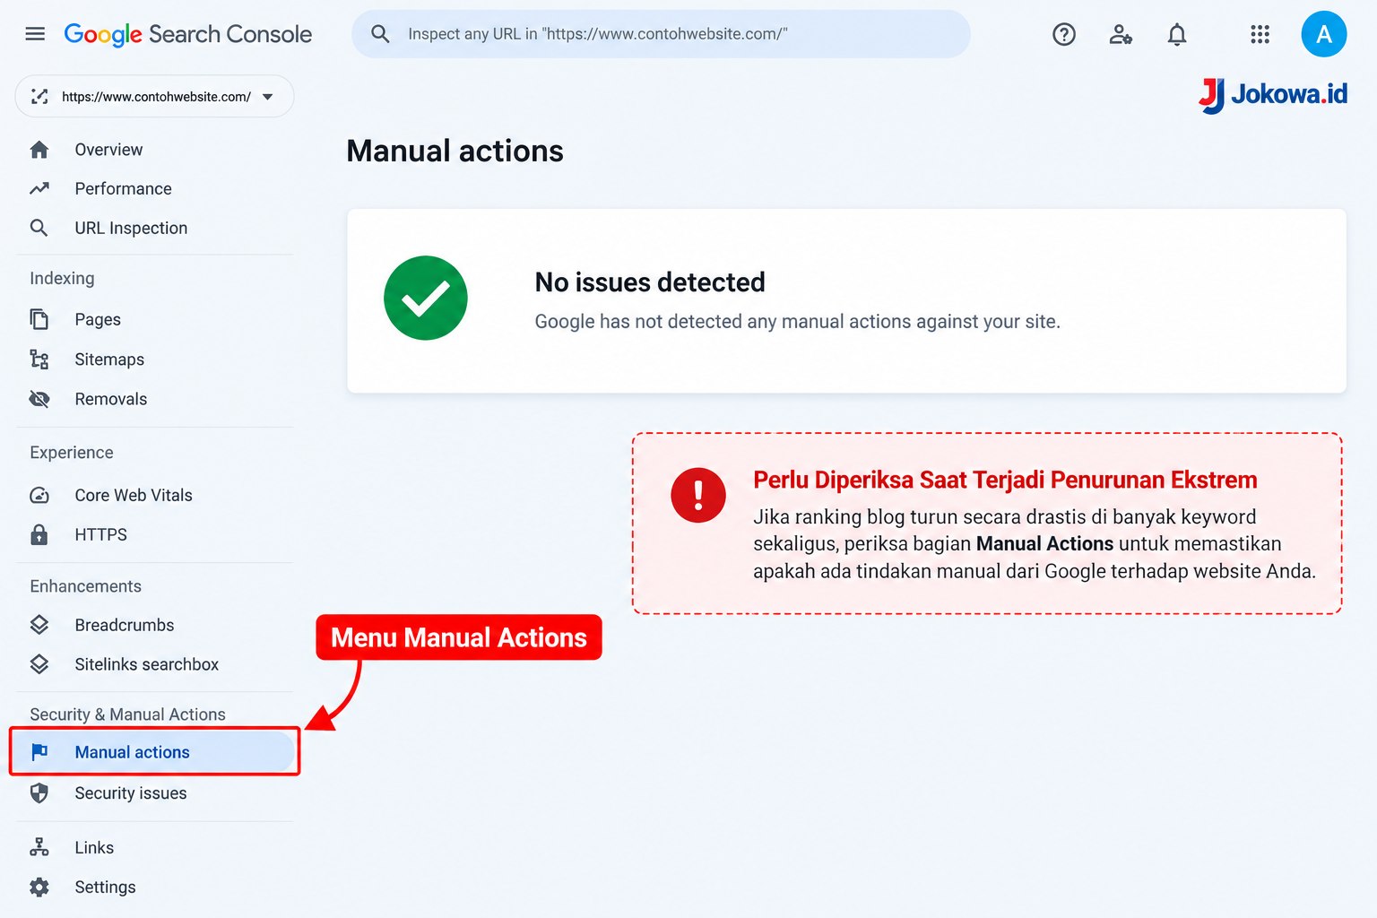The width and height of the screenshot is (1377, 918).
Task: Click the green checkmark status icon
Action: [426, 298]
